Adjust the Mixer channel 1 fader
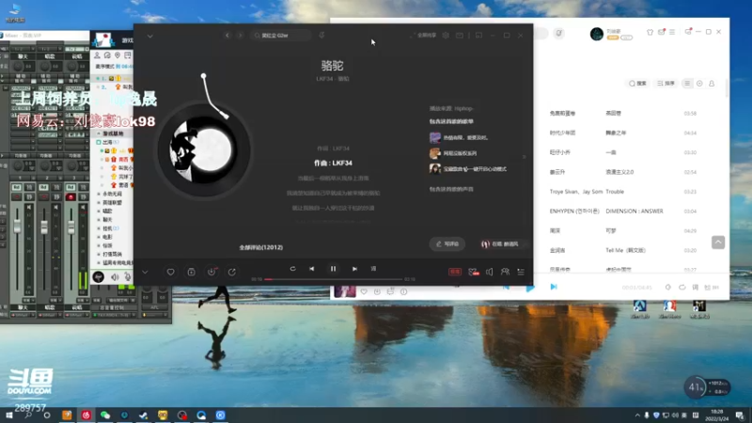The width and height of the screenshot is (752, 423). point(17,227)
